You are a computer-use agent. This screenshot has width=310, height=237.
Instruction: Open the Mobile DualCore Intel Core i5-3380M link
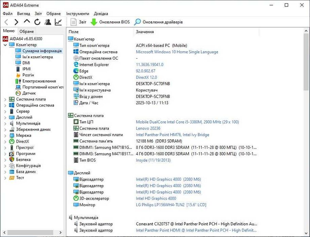187,122
